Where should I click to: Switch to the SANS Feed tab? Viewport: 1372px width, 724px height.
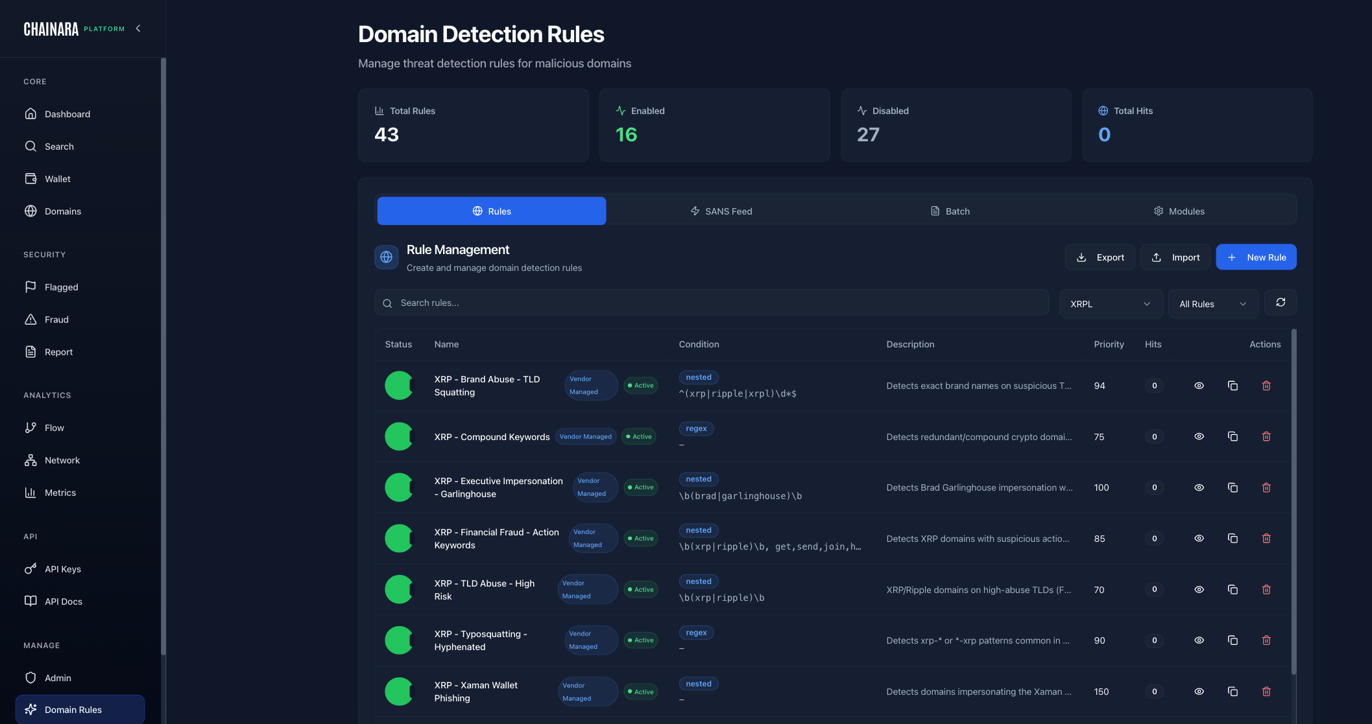721,211
